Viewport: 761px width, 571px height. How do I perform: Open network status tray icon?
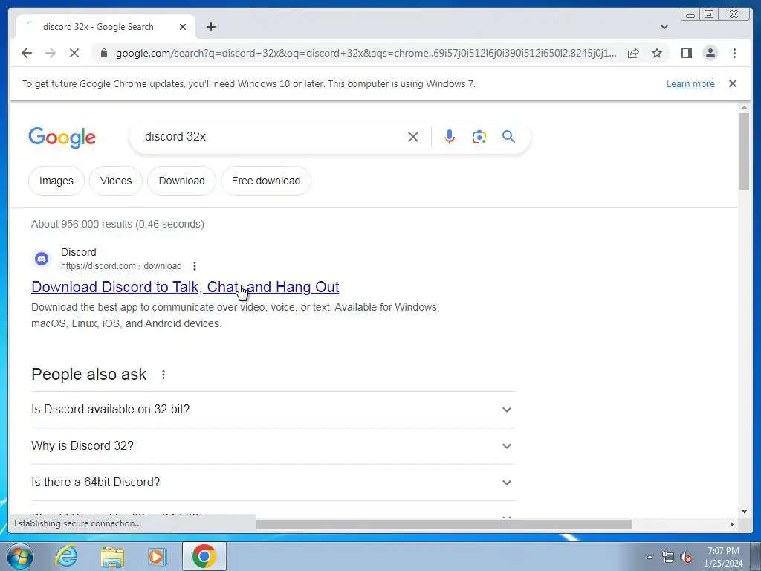tap(668, 557)
